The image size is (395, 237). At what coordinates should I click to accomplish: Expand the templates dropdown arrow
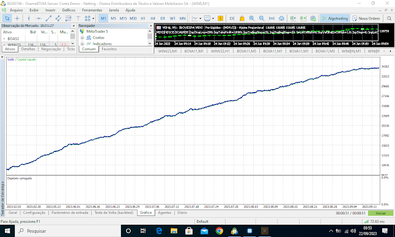(213, 18)
